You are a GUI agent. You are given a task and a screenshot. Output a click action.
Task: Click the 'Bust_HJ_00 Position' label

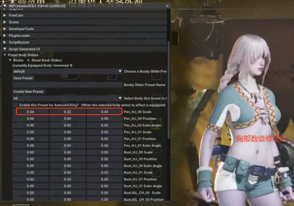(x=140, y=159)
